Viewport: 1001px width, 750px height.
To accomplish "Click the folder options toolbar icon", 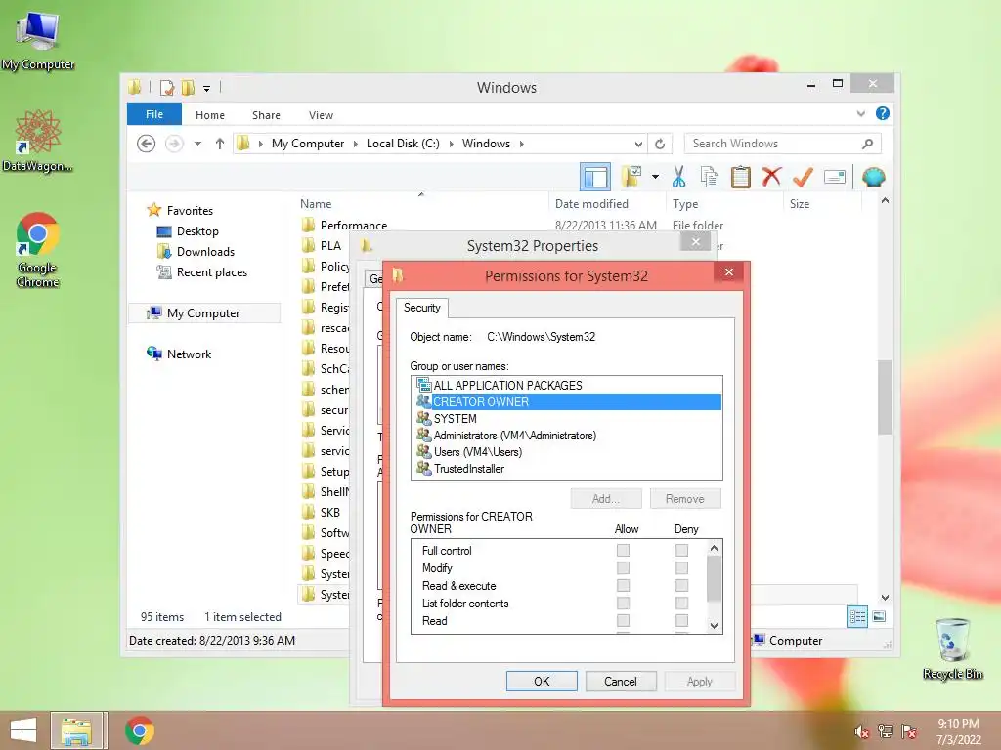I will pyautogui.click(x=632, y=178).
